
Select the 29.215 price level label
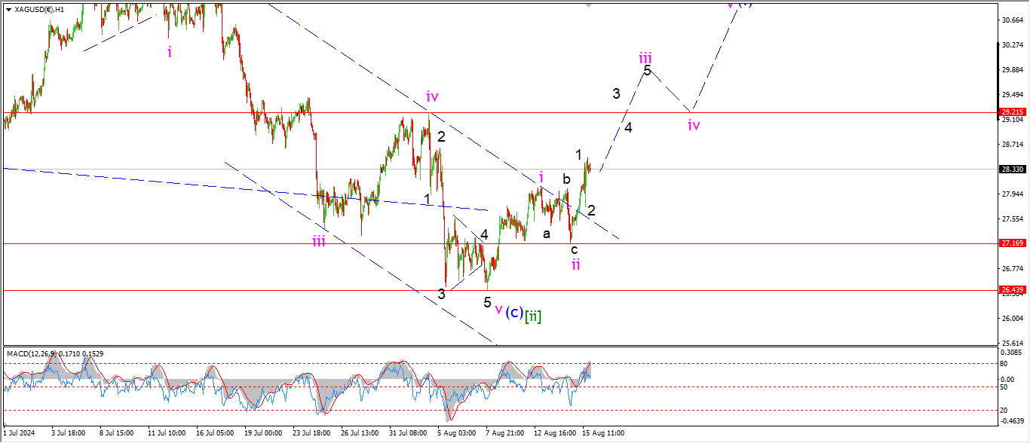1011,112
